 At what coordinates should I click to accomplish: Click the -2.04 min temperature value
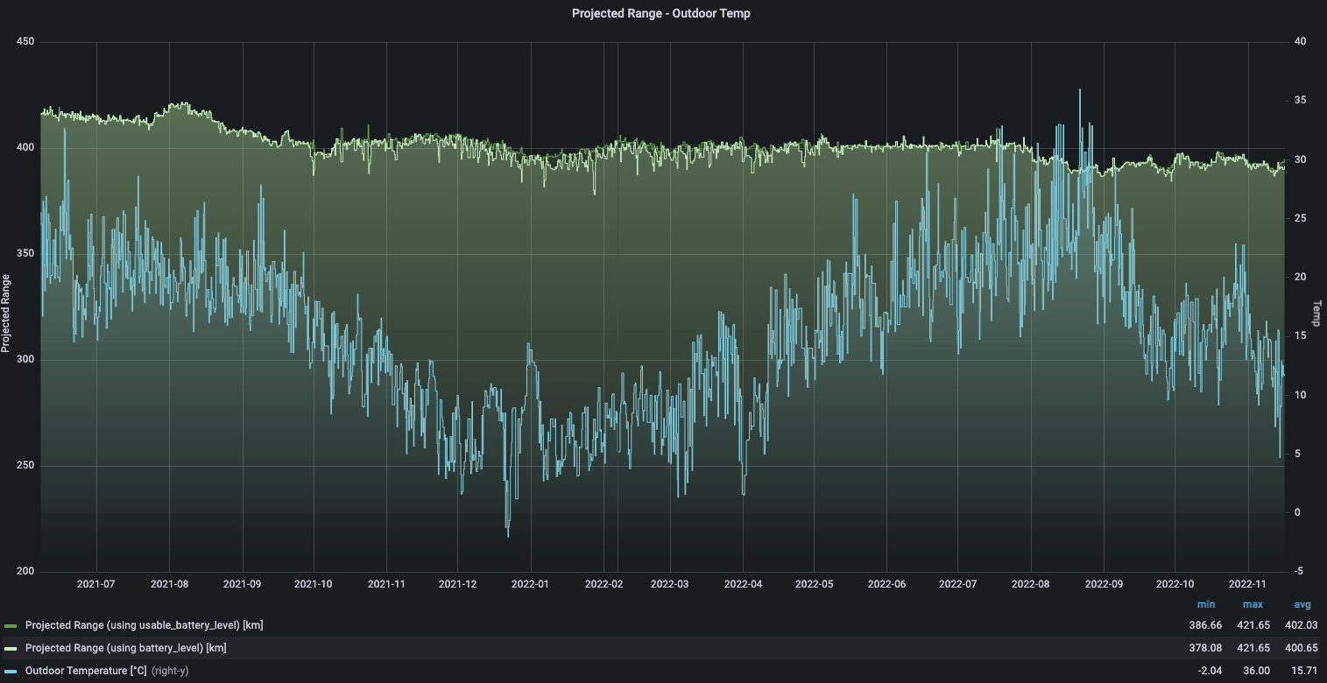click(x=1208, y=671)
